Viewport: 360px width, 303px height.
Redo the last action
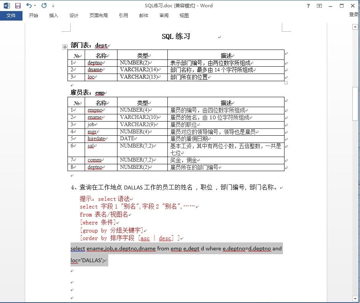[x=44, y=5]
